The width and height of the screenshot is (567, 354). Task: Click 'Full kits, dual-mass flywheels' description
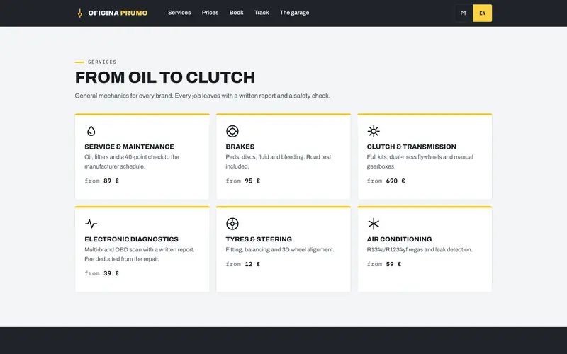point(420,161)
